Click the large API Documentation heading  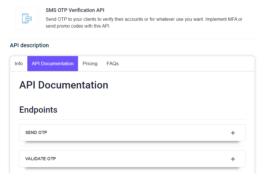pos(64,85)
